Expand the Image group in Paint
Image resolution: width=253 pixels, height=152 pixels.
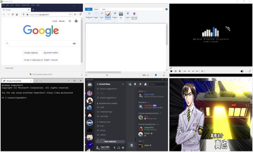(x=96, y=16)
